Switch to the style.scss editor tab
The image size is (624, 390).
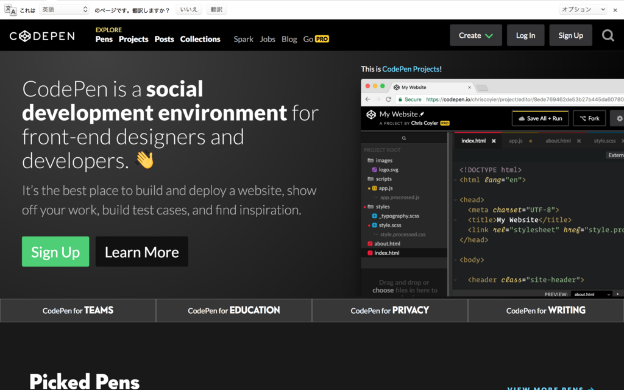604,141
